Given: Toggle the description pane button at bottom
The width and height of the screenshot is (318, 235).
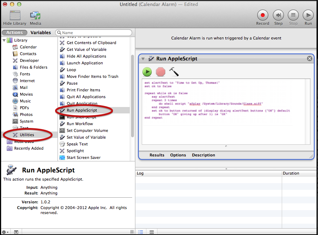Looking at the screenshot, I should pyautogui.click(x=16, y=232).
